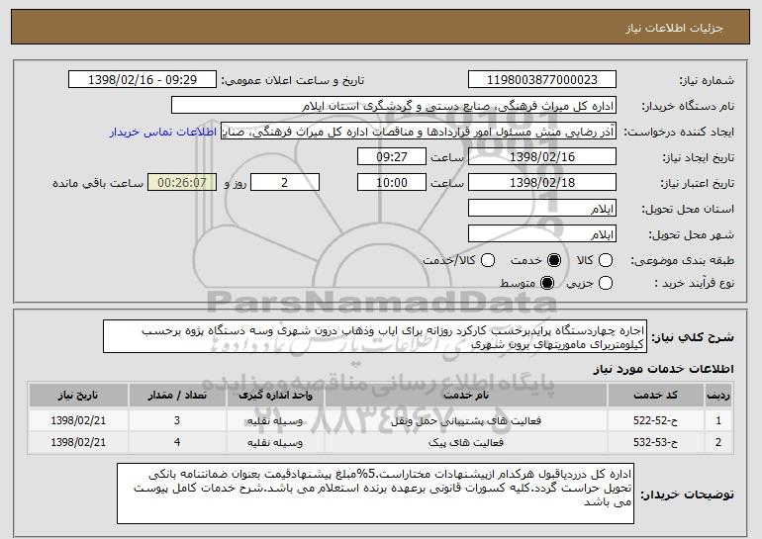
Task: Click the طبقه بندی موضوعی label
Action: (x=682, y=261)
